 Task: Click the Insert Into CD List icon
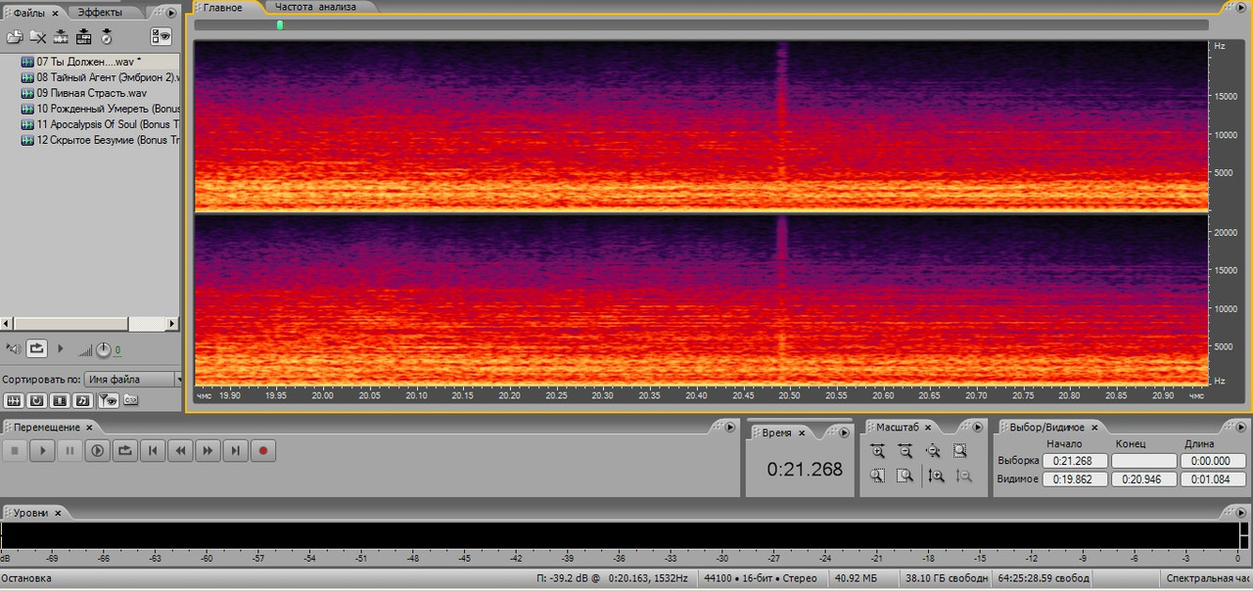click(83, 37)
